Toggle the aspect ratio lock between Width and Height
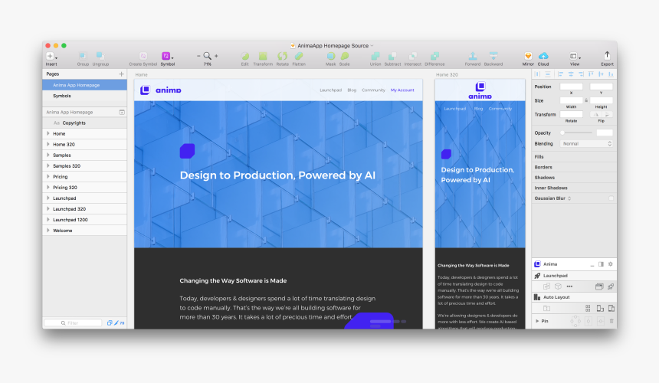 586,100
